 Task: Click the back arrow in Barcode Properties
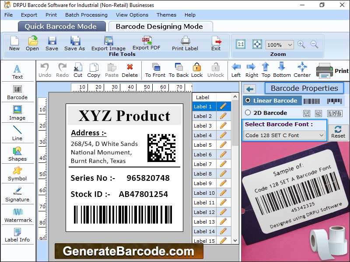pos(250,89)
